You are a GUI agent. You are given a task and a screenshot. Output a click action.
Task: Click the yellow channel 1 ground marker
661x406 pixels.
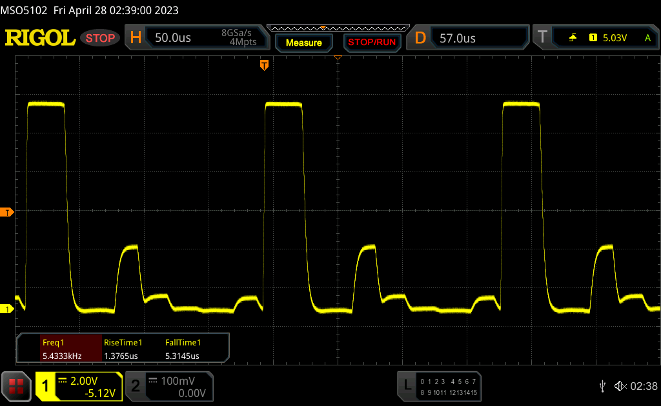[7, 309]
